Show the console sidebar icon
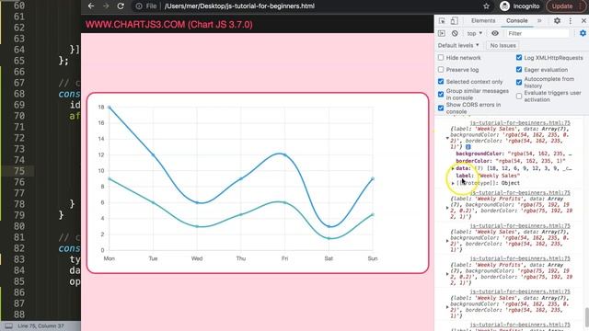The height and width of the screenshot is (331, 589). 442,33
